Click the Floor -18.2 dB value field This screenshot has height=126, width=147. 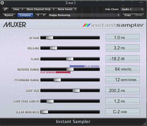click(123, 59)
